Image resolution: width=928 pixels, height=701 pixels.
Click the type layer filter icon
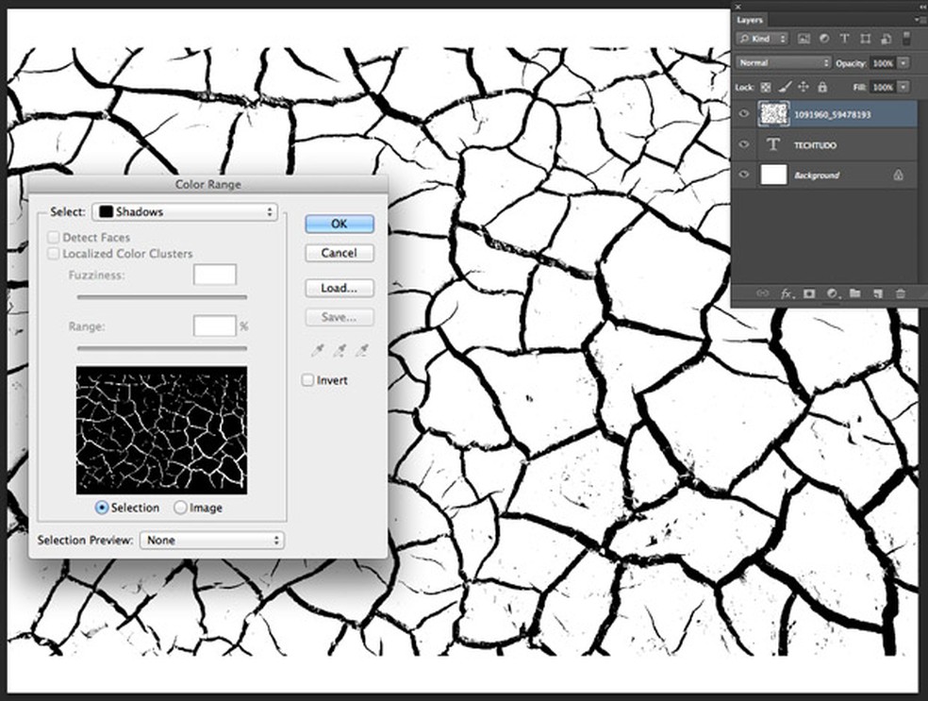point(844,39)
